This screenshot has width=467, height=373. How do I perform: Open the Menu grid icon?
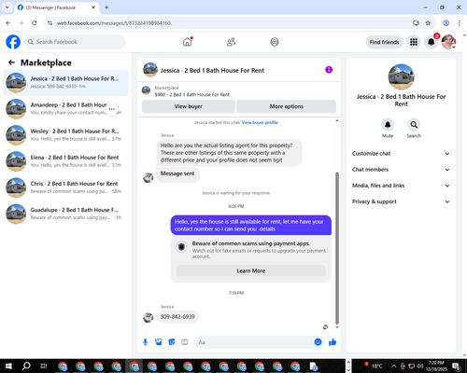point(414,42)
